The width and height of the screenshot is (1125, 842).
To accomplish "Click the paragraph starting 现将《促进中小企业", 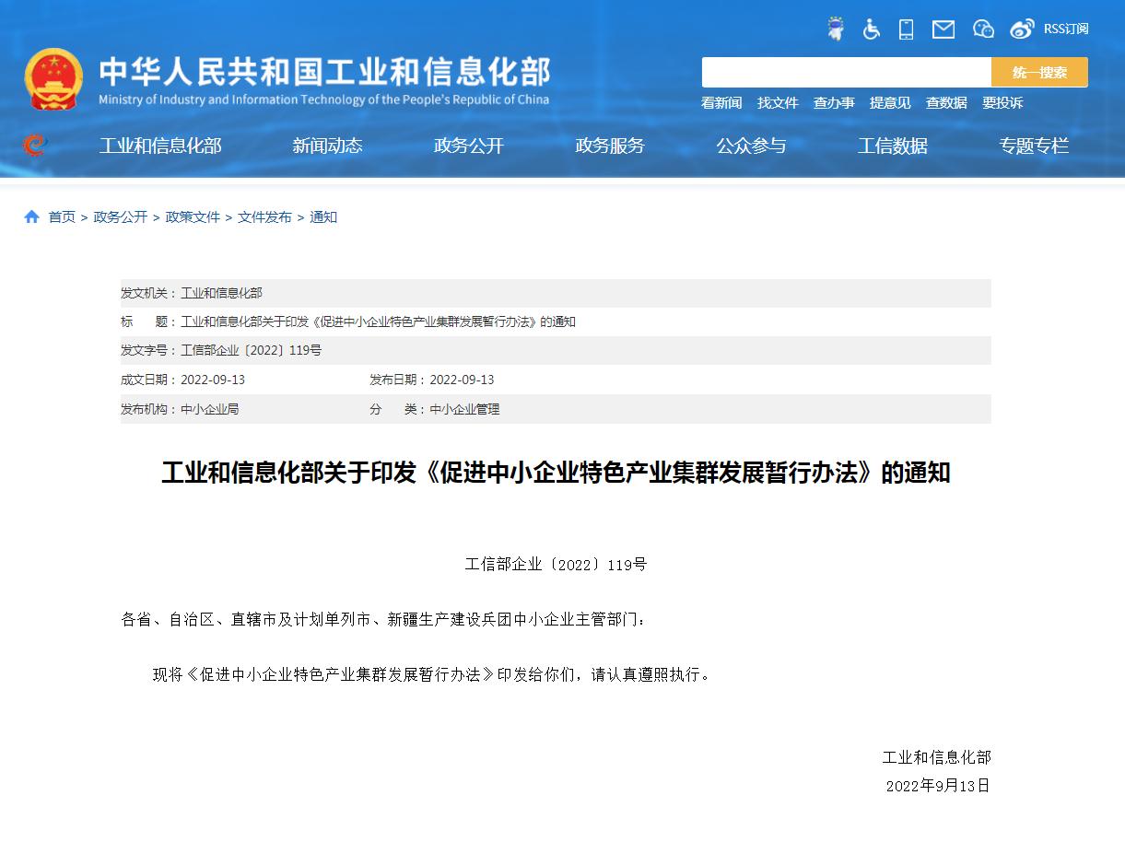I will pyautogui.click(x=433, y=674).
